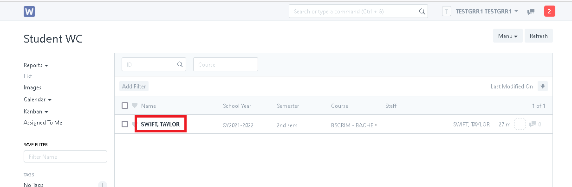Click the dashed assign box on the SWIFT row
The image size is (572, 187).
pyautogui.click(x=520, y=124)
